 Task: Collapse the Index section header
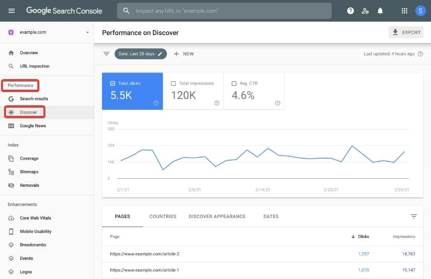(13, 145)
